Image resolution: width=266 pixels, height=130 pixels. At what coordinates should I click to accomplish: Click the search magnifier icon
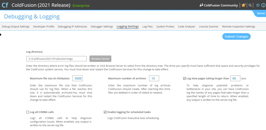coord(250,5)
